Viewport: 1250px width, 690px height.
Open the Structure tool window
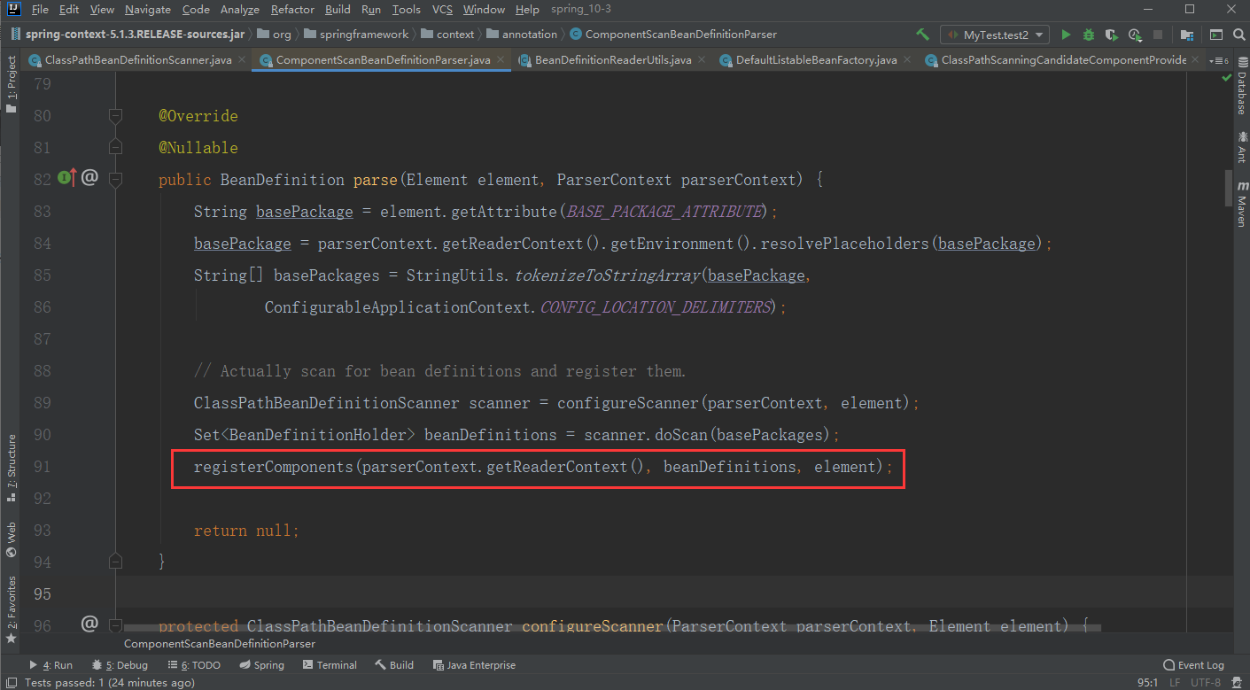pos(11,468)
